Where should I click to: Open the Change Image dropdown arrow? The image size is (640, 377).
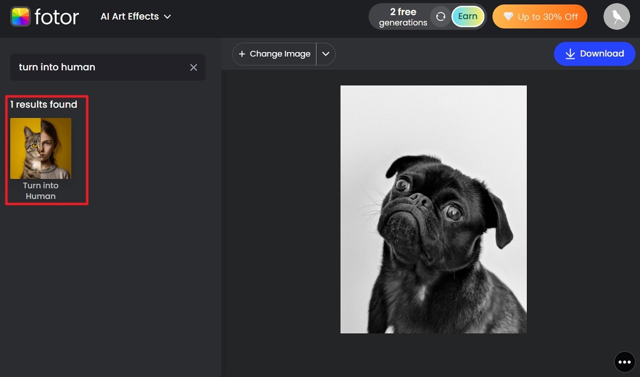[x=325, y=54]
